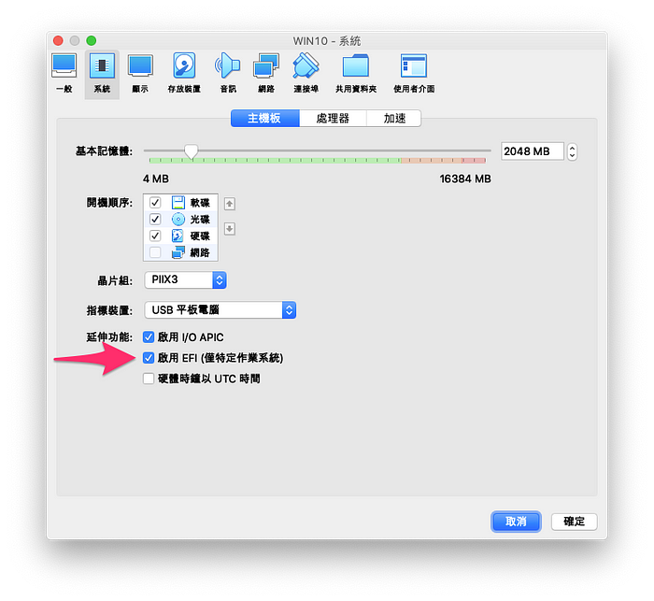Click the memory size stepper arrows

(572, 151)
